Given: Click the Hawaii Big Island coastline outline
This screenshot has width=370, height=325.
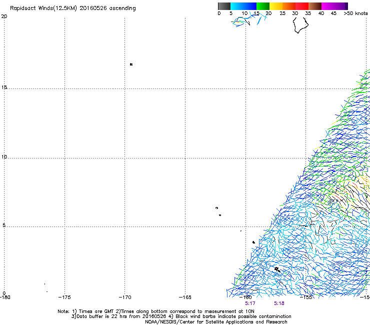Looking at the screenshot, I should point(300,25).
